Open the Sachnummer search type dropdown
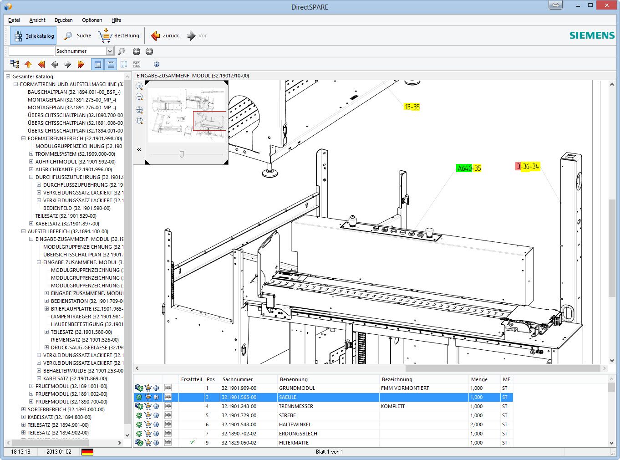Image resolution: width=620 pixels, height=460 pixels. 110,51
